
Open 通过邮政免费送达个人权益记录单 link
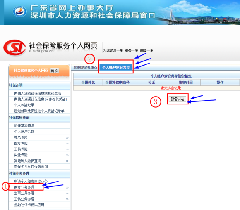pyautogui.click(x=39, y=111)
